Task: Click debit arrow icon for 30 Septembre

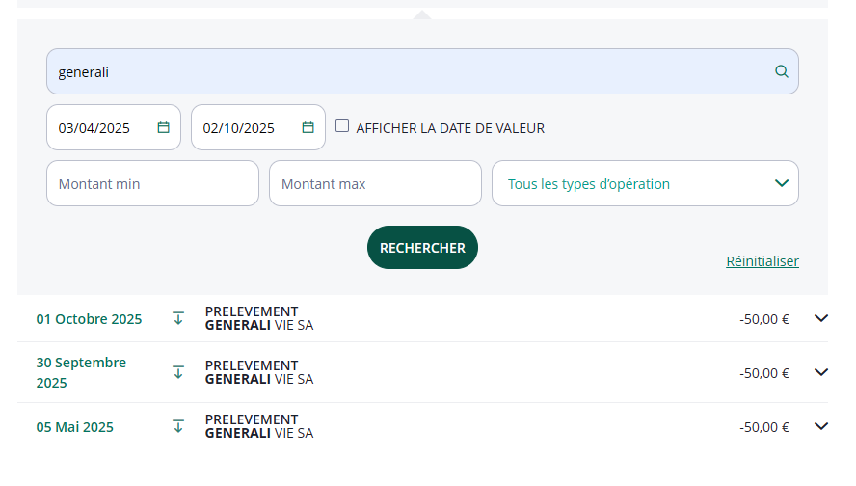Action: tap(178, 372)
